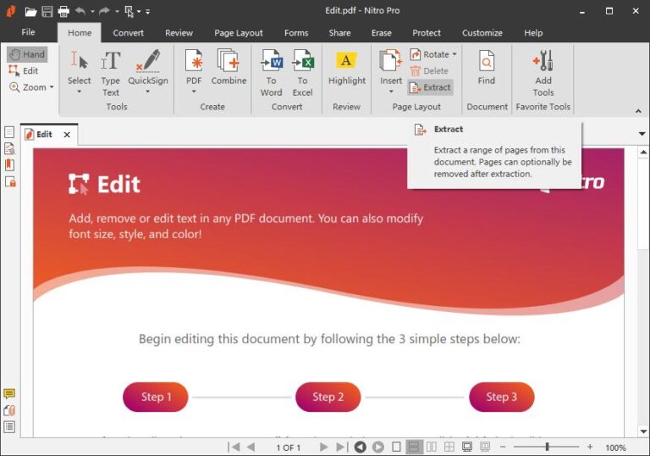This screenshot has width=650, height=456.
Task: Go to the next page in status bar
Action: point(323,447)
